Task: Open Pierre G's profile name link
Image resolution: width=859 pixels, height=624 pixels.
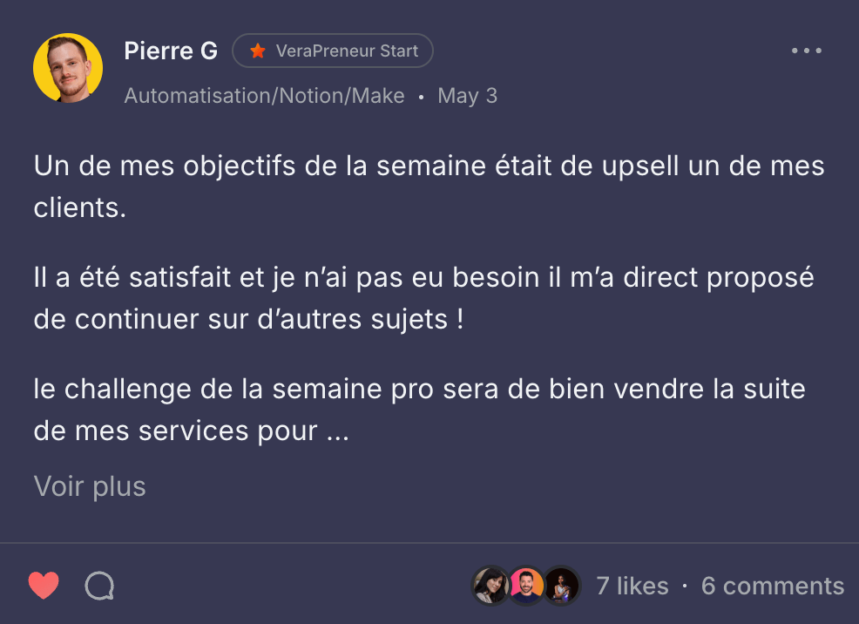Action: pyautogui.click(x=171, y=51)
